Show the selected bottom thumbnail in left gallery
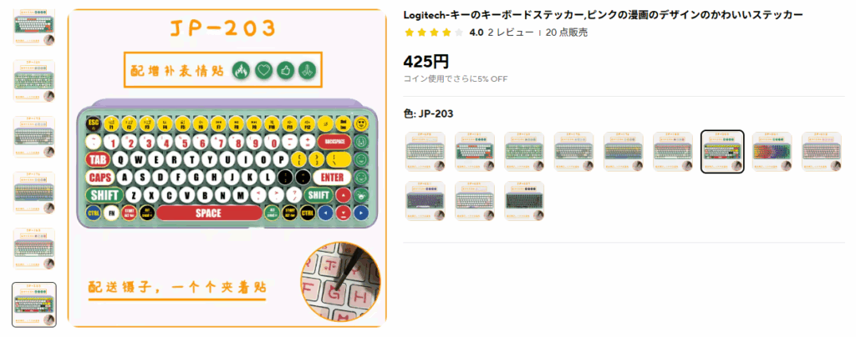Screen dimensions: 856x337 coord(34,304)
